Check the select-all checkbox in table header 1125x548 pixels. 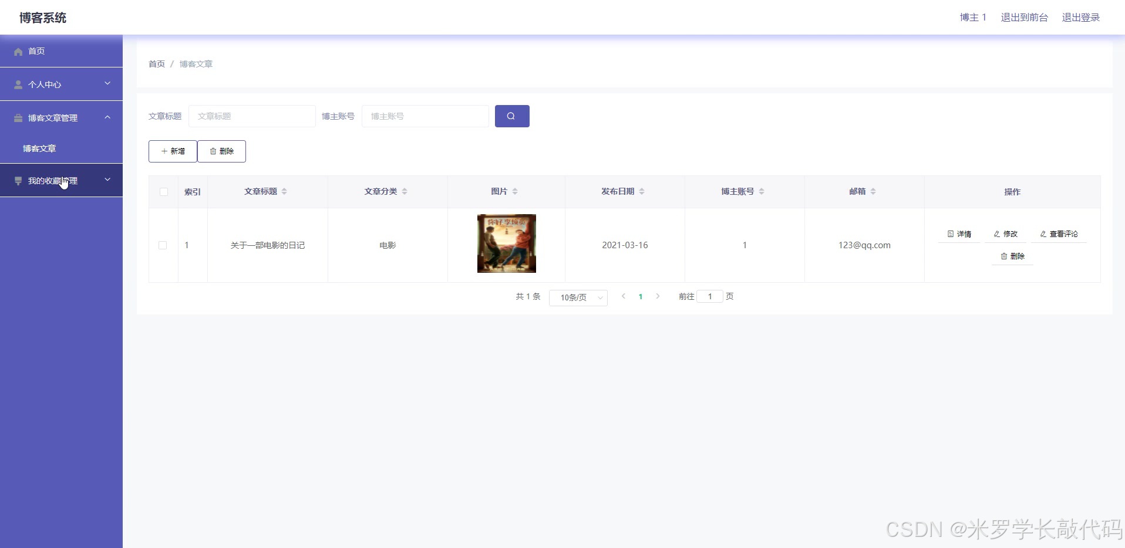point(163,192)
